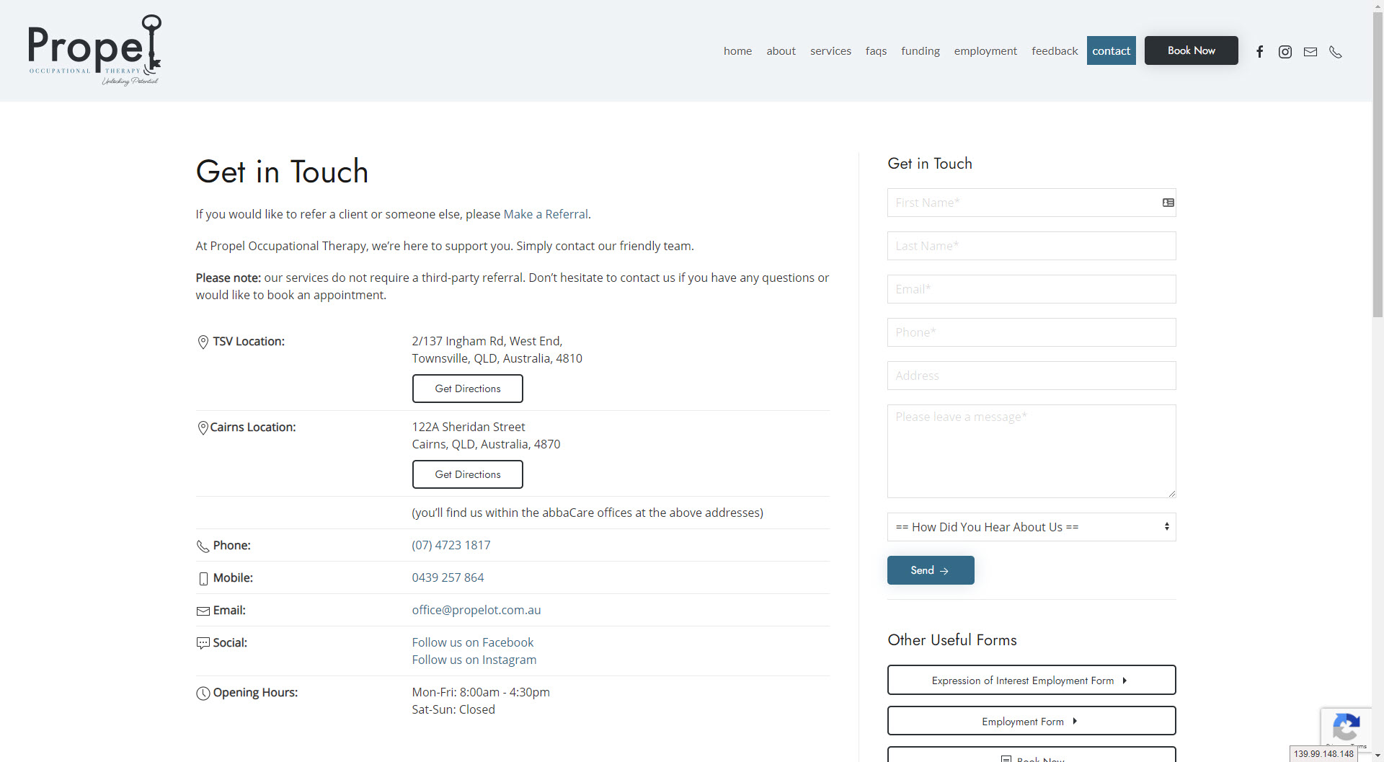
Task: Open the feedback menu item
Action: click(x=1055, y=50)
